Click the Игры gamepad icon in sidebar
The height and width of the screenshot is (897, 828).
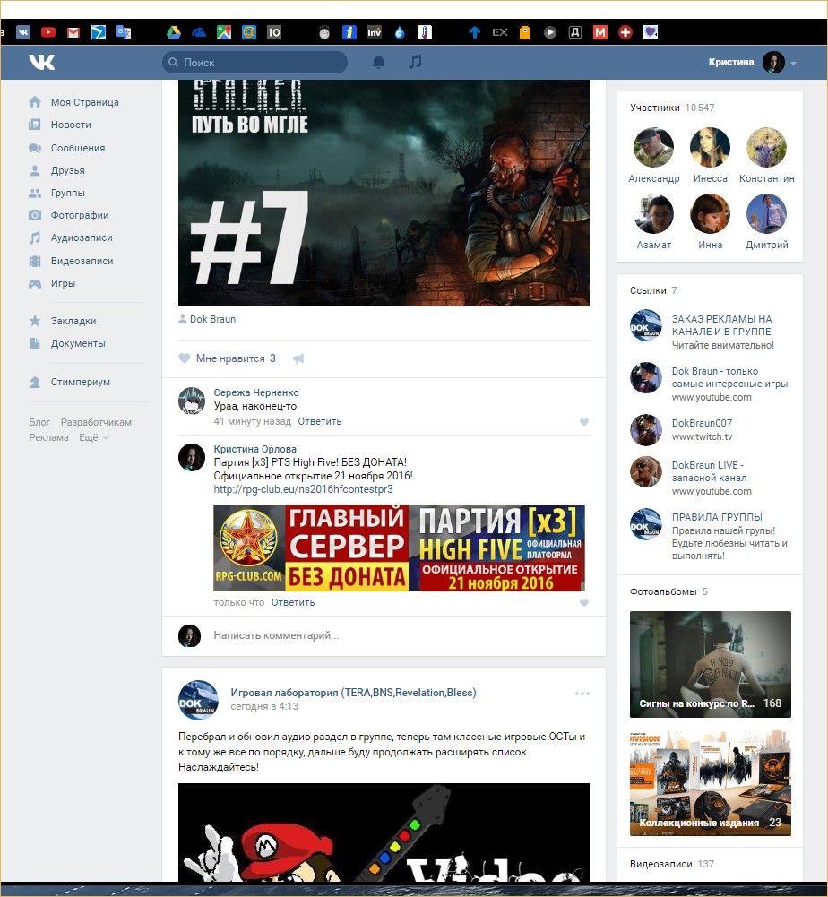(35, 283)
